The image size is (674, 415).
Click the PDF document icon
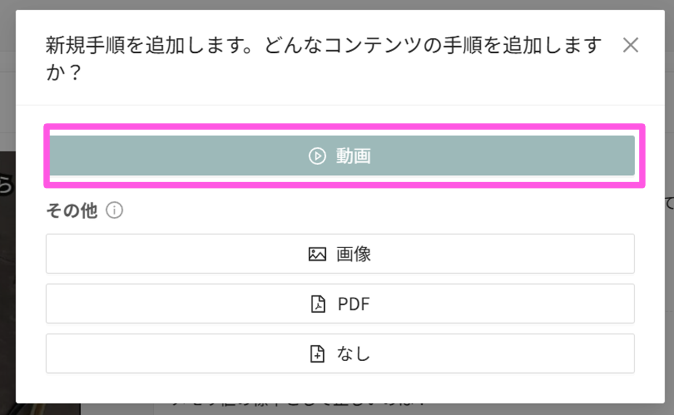[318, 304]
